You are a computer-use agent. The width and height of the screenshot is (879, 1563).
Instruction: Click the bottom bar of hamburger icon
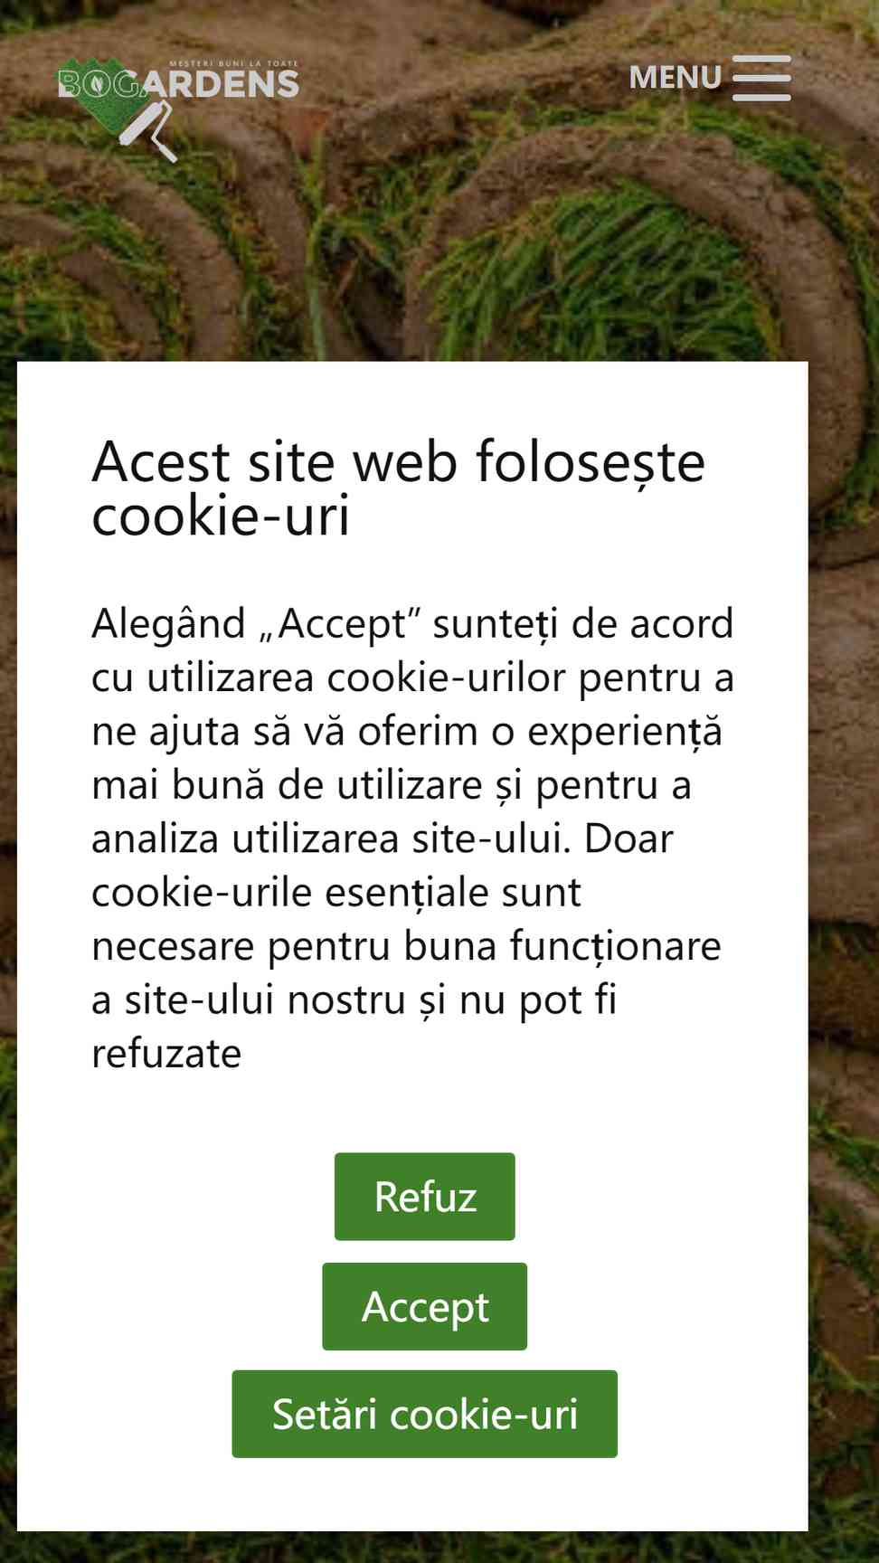761,96
